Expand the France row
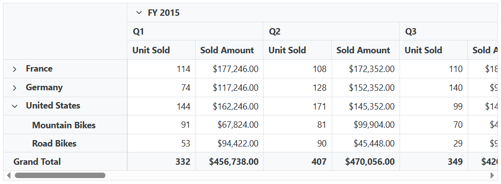This screenshot has height=184, width=501. (14, 69)
